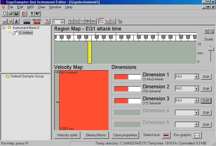Toggle the Select lock button
Viewport: 216px width, 146px height.
[166, 135]
